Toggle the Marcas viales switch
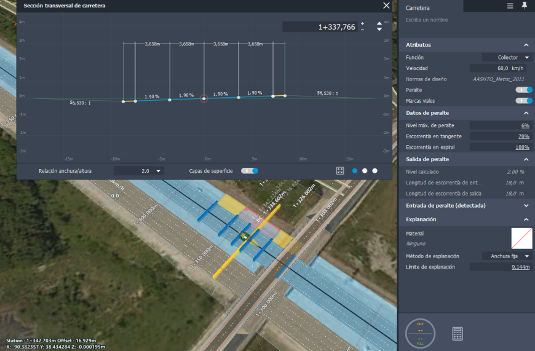Image resolution: width=535 pixels, height=351 pixels. pyautogui.click(x=524, y=101)
